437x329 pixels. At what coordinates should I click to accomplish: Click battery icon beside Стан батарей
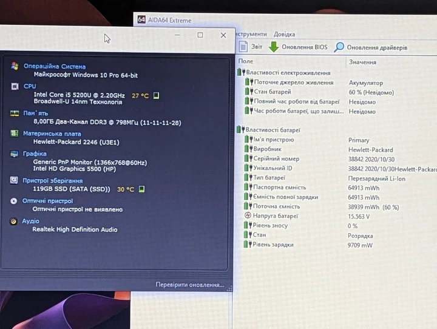point(249,92)
